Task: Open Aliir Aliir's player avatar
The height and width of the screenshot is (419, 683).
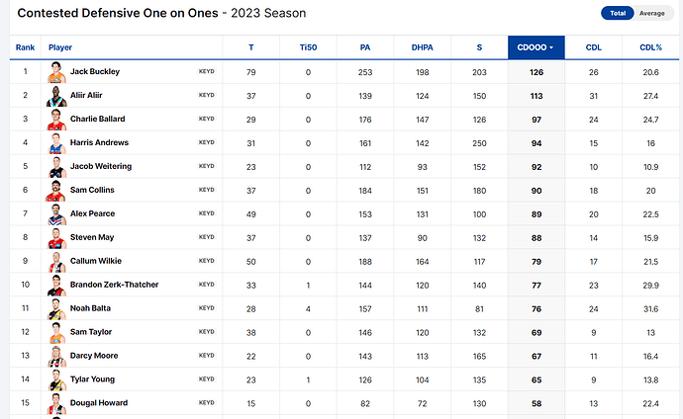Action: point(56,96)
